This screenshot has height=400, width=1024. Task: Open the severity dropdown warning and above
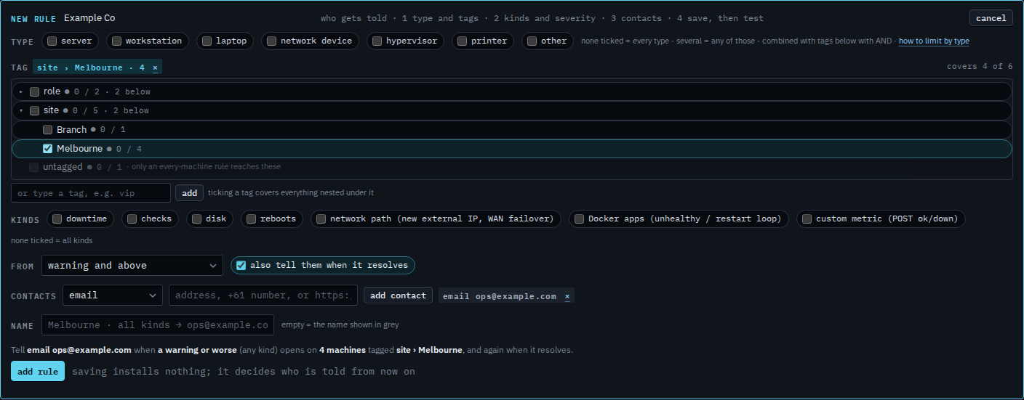pos(132,266)
